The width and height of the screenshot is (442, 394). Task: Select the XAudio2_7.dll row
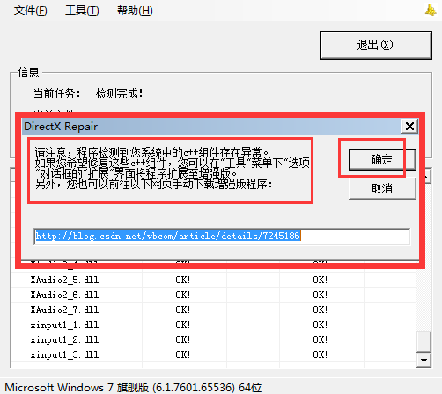coord(214,310)
